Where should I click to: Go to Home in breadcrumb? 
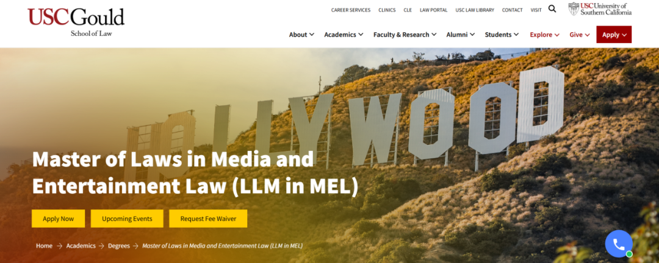[x=44, y=246]
